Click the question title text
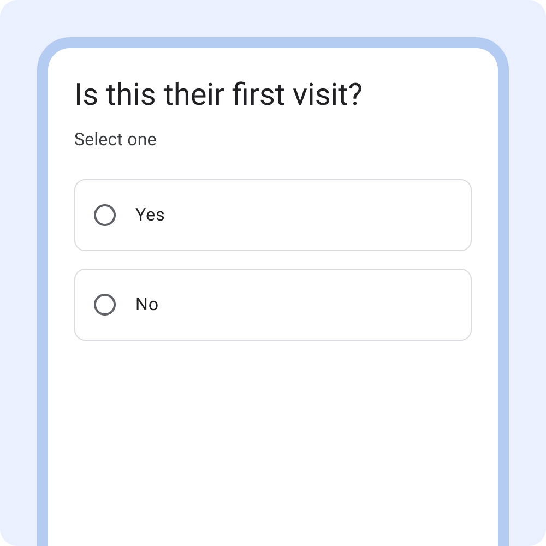The image size is (546, 546). 218,94
